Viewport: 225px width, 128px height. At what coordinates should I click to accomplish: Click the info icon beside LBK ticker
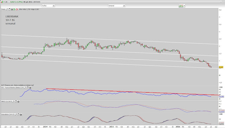click(9, 2)
